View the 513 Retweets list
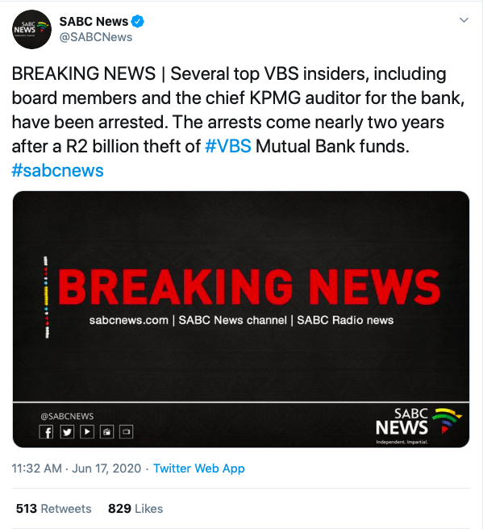 pyautogui.click(x=54, y=508)
